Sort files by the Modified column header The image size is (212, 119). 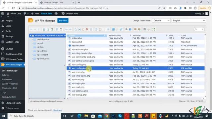point(137,35)
